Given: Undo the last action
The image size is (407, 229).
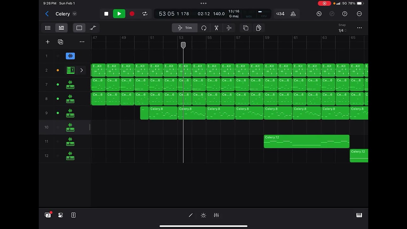Looking at the screenshot, I should [x=319, y=14].
